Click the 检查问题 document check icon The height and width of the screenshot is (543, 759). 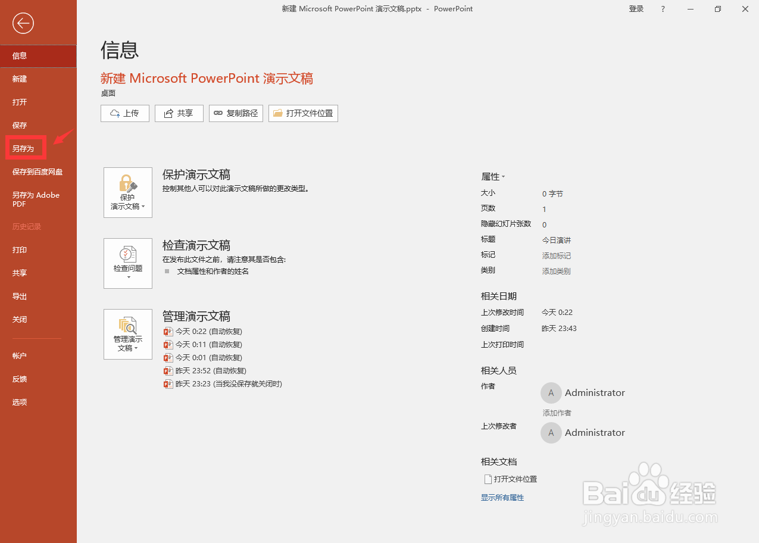click(127, 255)
